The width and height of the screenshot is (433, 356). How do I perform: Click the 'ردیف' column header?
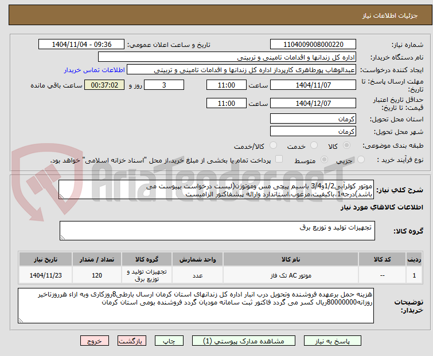414,259
